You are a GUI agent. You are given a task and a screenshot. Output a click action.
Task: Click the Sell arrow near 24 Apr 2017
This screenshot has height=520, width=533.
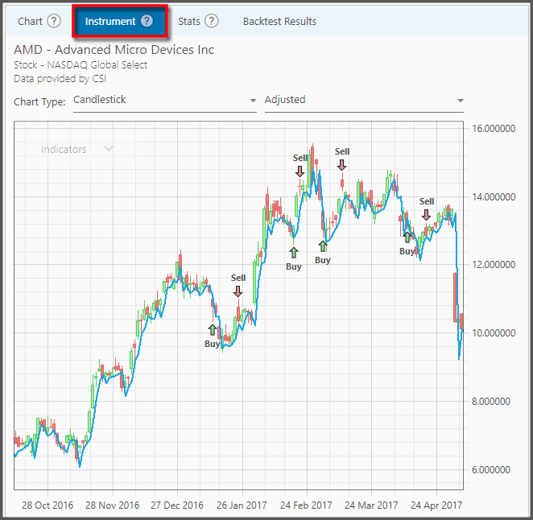pyautogui.click(x=426, y=215)
